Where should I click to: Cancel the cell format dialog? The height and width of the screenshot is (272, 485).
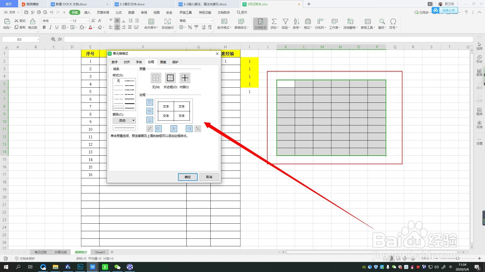(x=209, y=177)
